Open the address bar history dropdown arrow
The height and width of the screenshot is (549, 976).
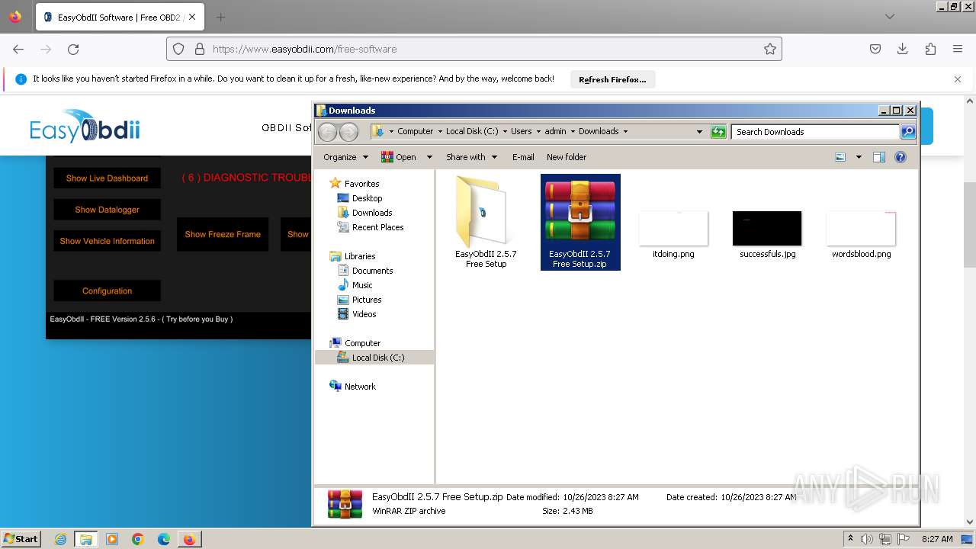click(x=699, y=132)
